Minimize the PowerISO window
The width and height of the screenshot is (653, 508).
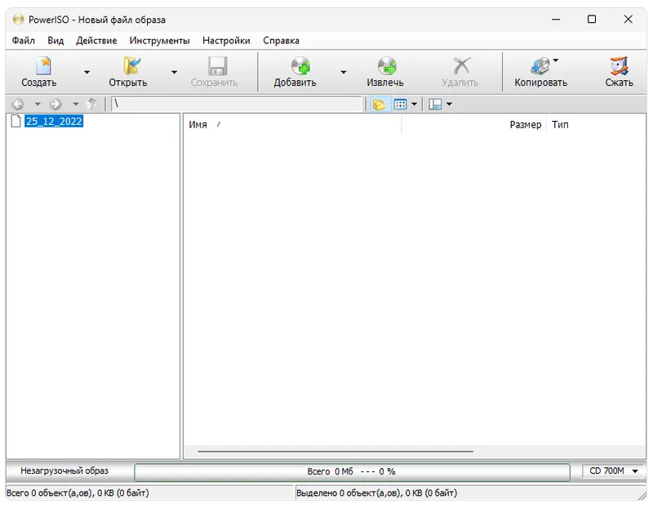pyautogui.click(x=556, y=19)
